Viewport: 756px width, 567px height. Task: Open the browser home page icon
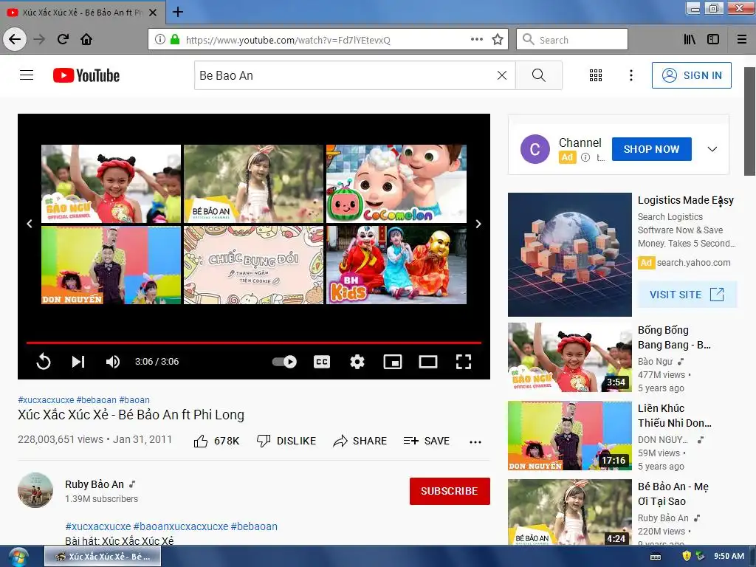tap(86, 39)
